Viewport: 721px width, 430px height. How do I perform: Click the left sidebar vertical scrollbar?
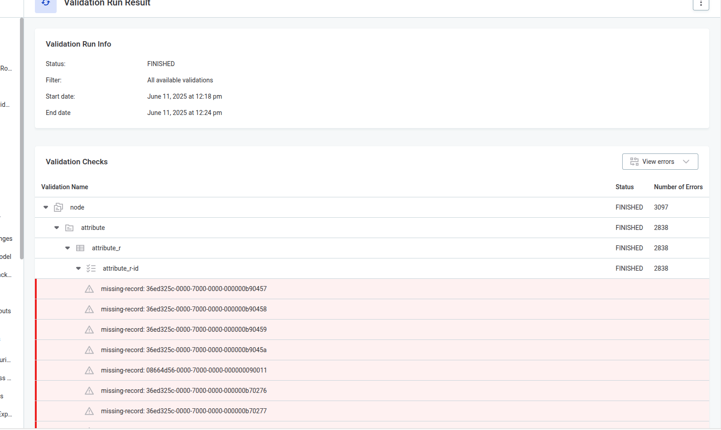(x=22, y=138)
